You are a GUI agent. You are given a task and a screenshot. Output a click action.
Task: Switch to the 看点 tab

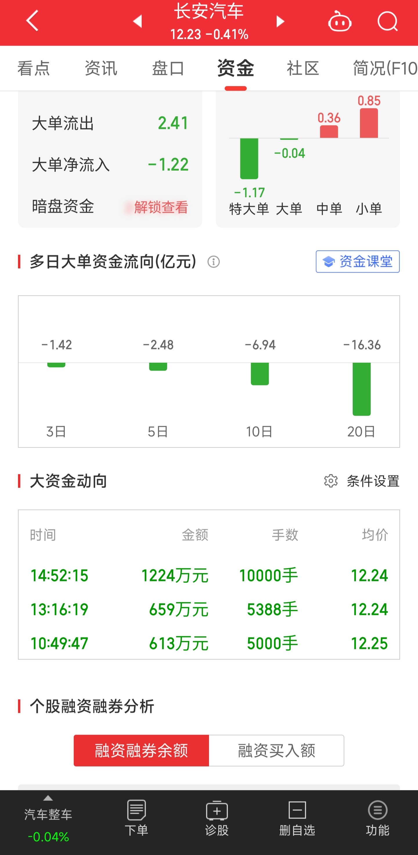[34, 68]
